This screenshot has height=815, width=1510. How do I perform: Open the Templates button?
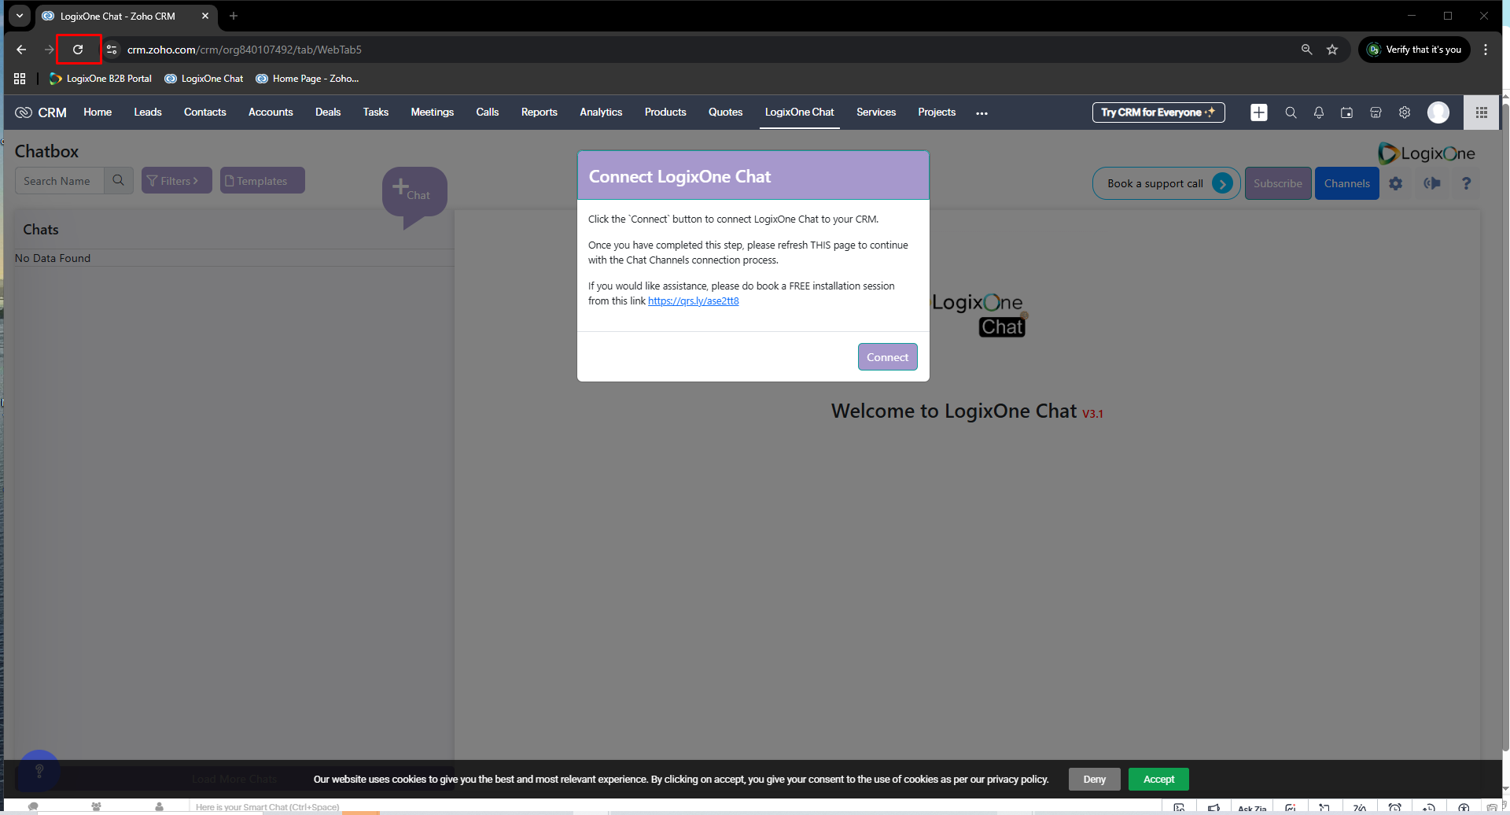coord(263,181)
